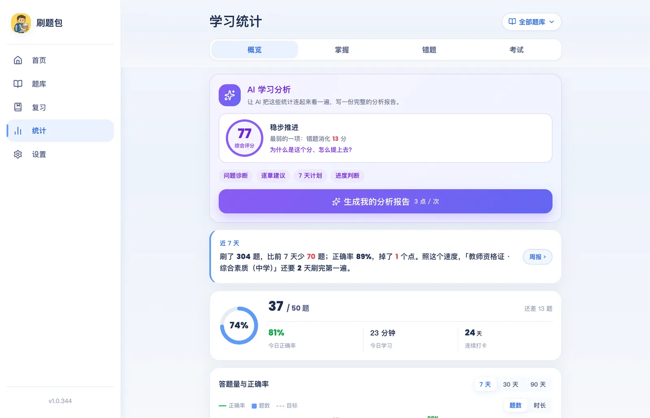Image resolution: width=650 pixels, height=418 pixels.
Task: Click the 正确率 legend entry
Action: (x=232, y=406)
